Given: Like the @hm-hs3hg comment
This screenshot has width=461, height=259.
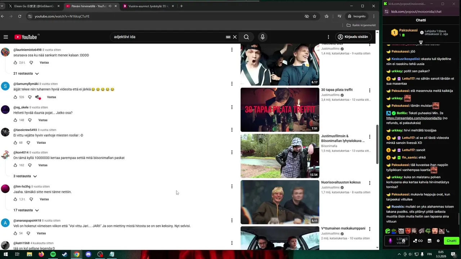Looking at the screenshot, I should [x=15, y=199].
